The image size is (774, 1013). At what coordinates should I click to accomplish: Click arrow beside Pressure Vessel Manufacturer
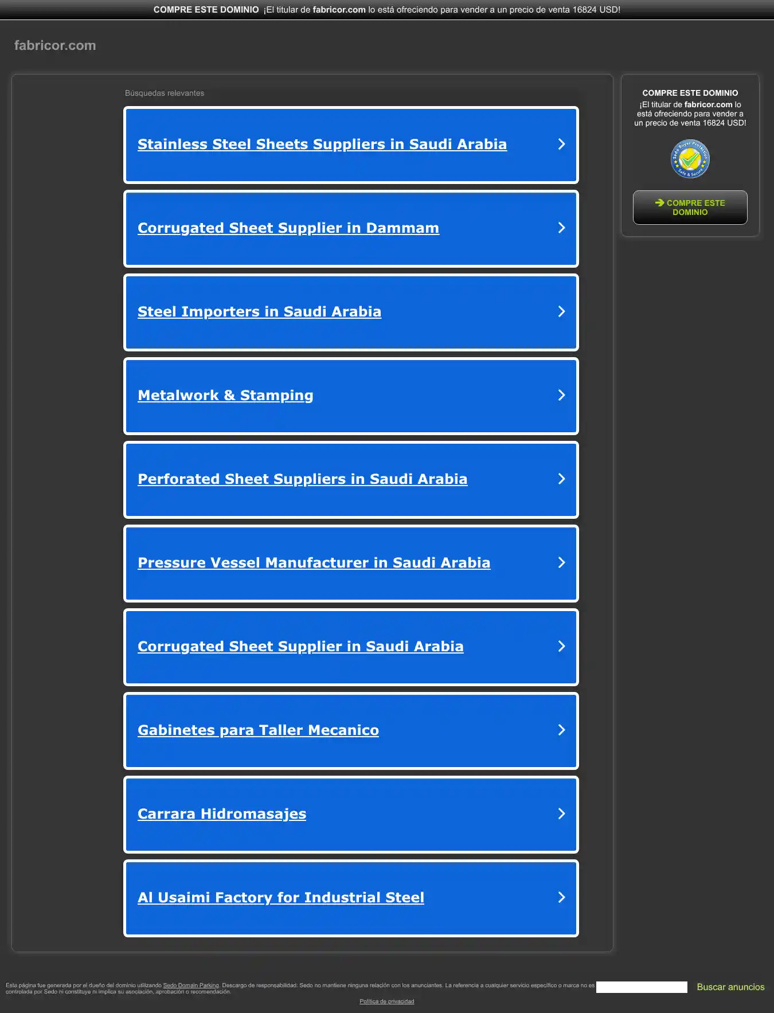click(561, 563)
